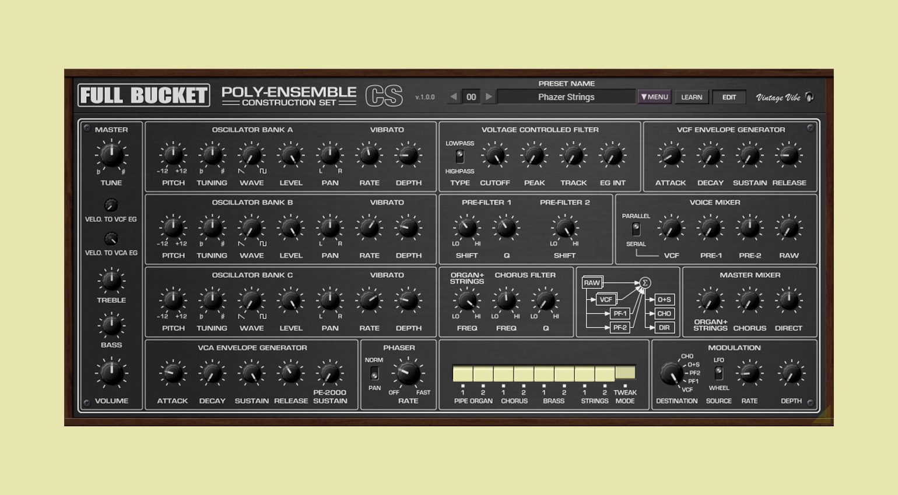
Task: Click the Phaser RATE knob
Action: click(408, 373)
